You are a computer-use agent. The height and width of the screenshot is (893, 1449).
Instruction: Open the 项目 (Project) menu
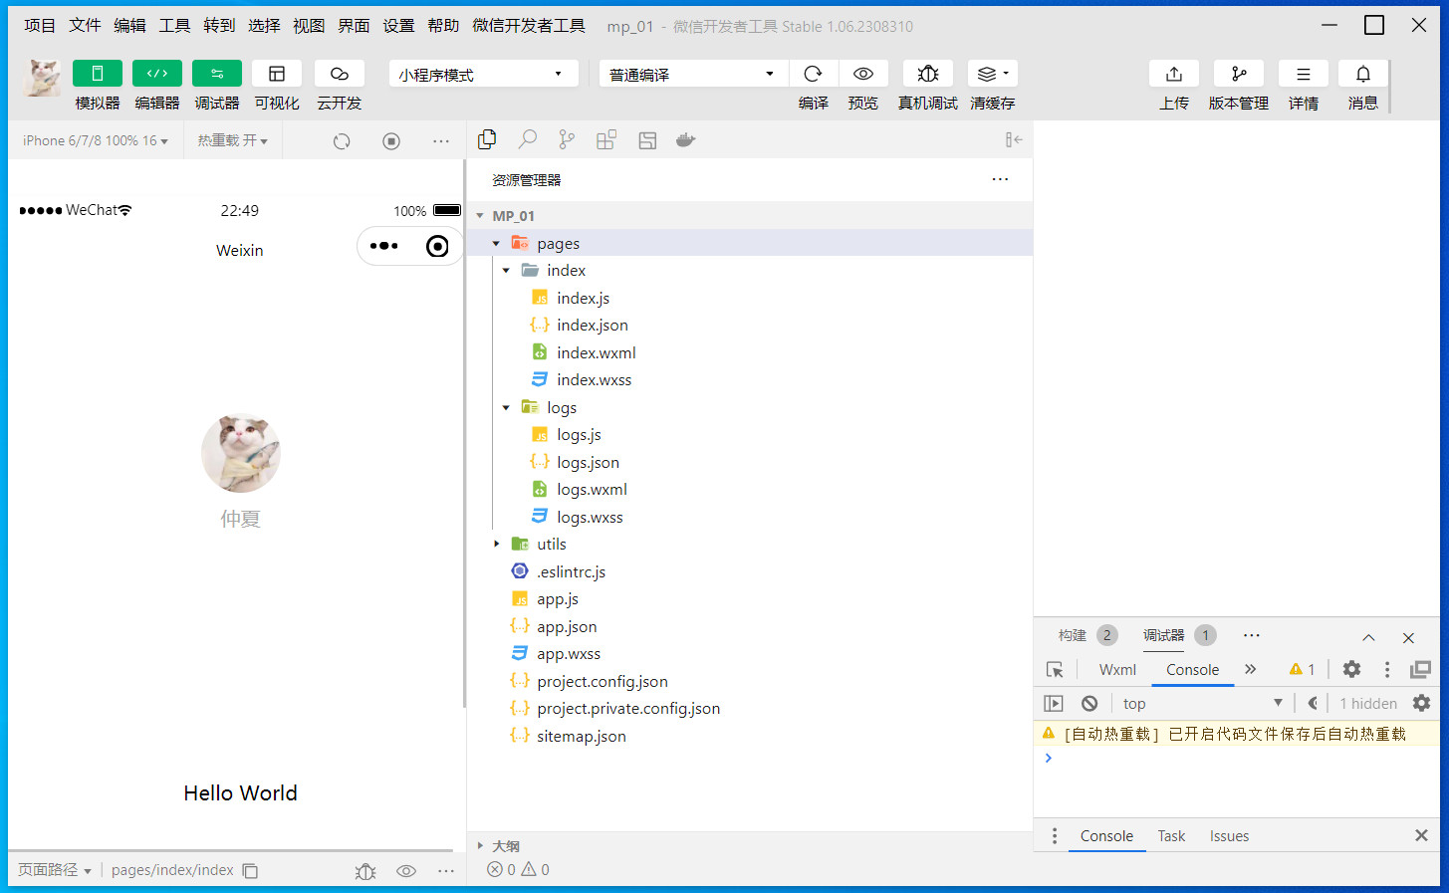[x=40, y=26]
